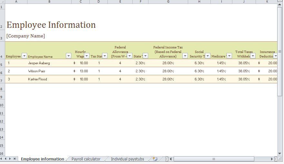Click the [Company Name] placeholder cell
This screenshot has width=284, height=164.
tap(26, 36)
